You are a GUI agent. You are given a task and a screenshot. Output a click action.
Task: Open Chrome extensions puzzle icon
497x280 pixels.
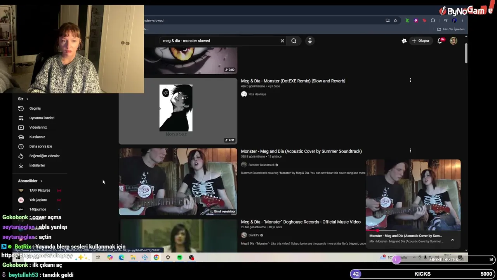433,21
